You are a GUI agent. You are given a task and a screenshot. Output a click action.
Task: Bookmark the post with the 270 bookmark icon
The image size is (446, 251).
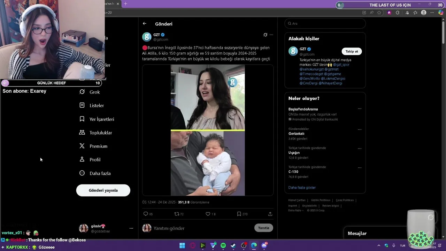[239, 214]
